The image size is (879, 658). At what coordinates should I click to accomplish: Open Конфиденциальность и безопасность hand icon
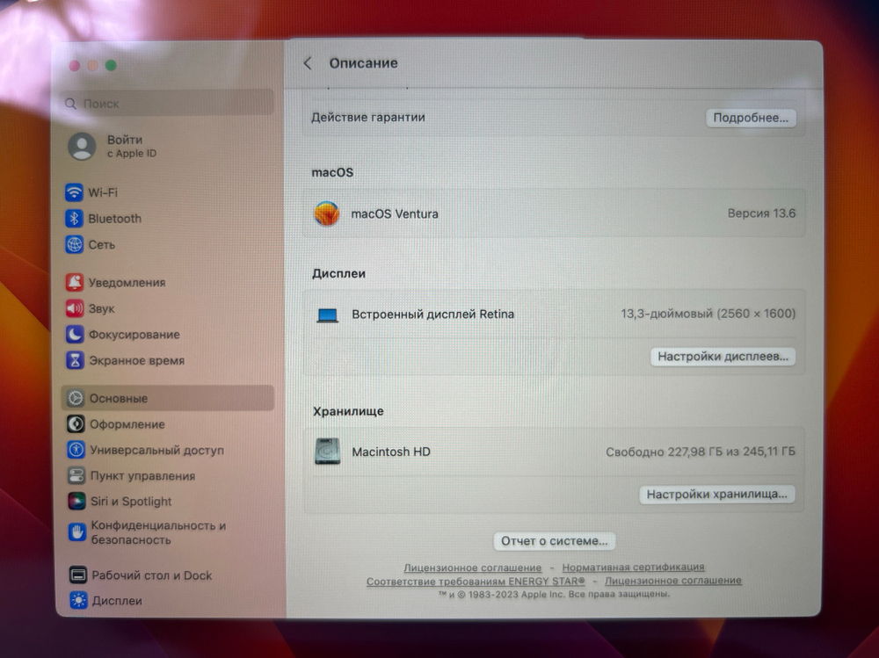tap(77, 531)
